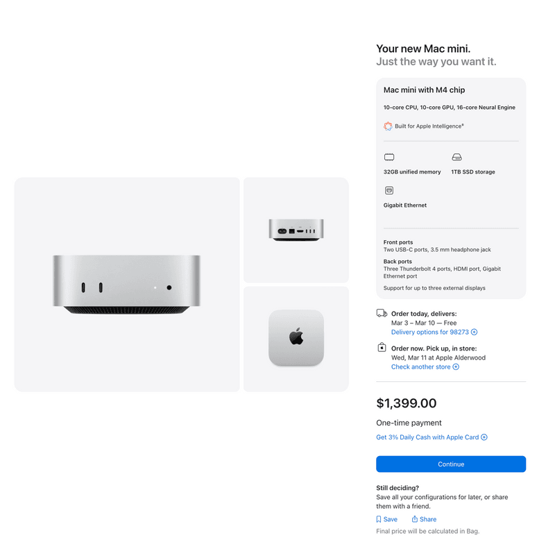Select the Mac mini top view image
The width and height of the screenshot is (555, 556).
[x=296, y=339]
